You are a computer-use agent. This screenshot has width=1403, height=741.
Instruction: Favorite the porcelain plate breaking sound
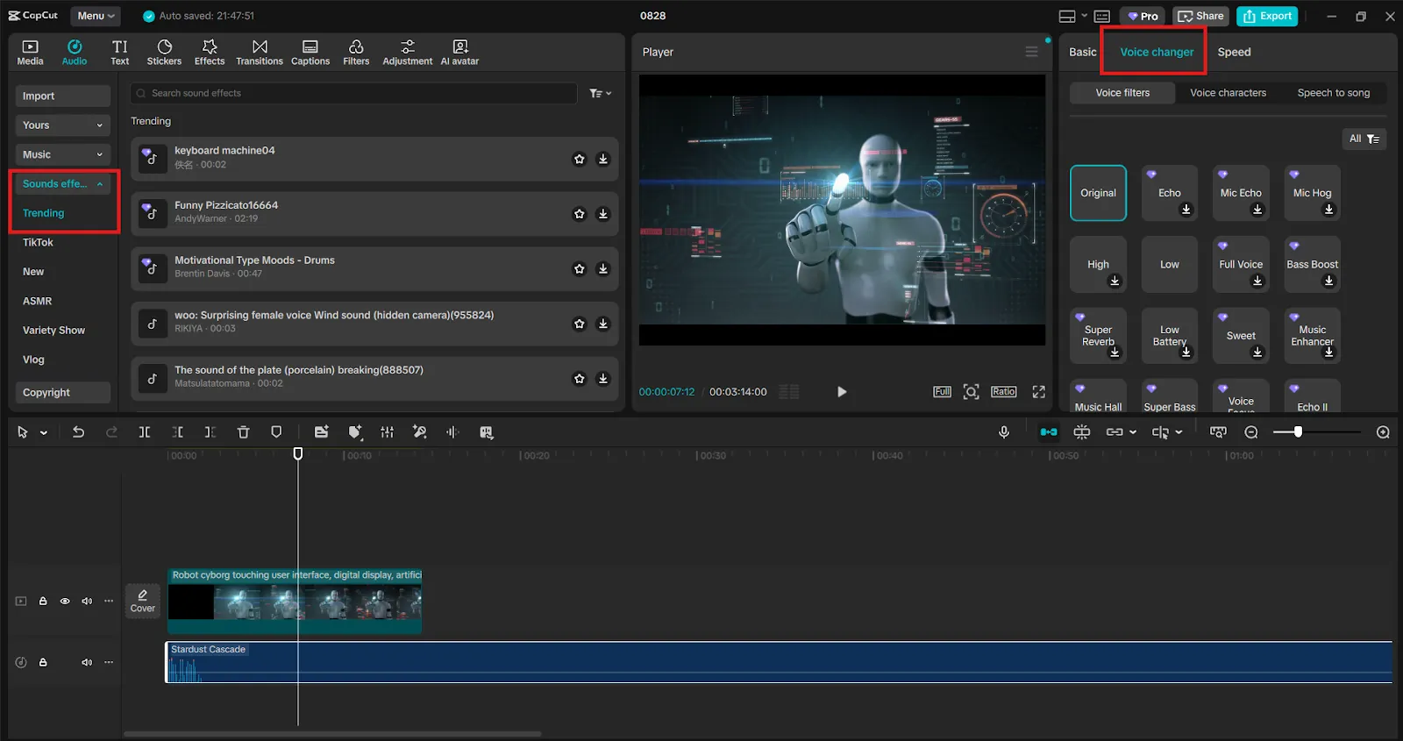[579, 379]
